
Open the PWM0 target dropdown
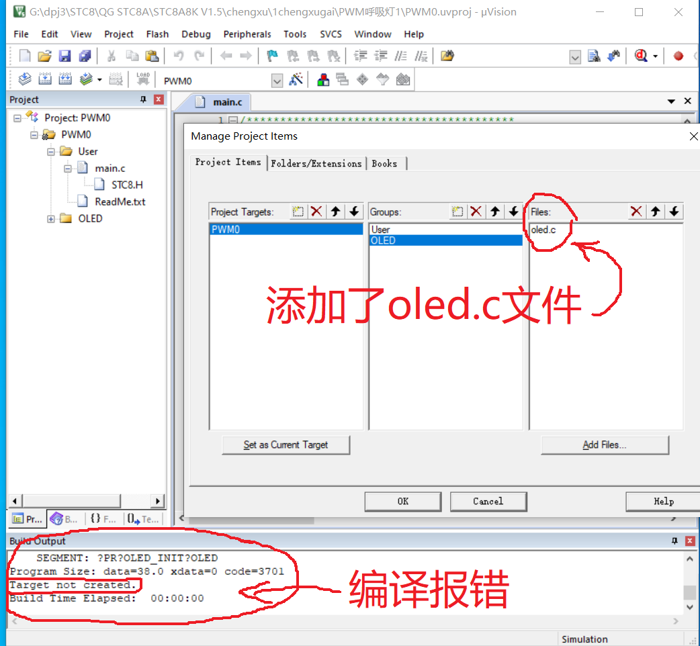(277, 81)
